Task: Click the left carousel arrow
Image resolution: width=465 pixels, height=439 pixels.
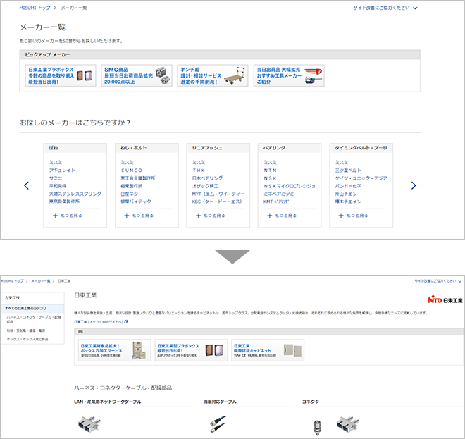Action: pos(26,185)
